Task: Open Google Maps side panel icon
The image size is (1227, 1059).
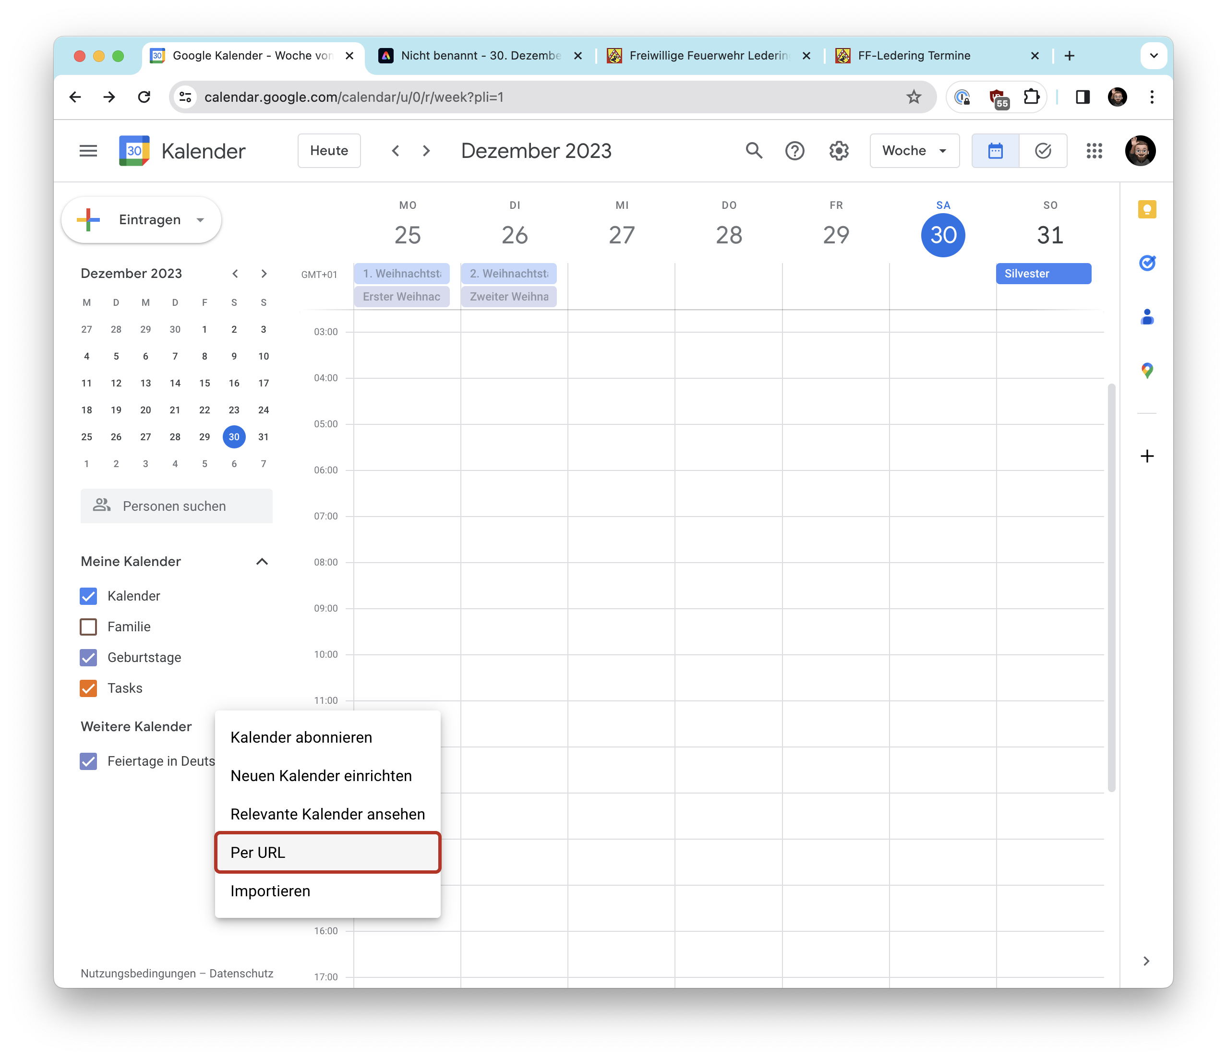Action: 1147,371
